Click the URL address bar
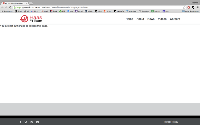The width and height of the screenshot is (200, 125). click(x=99, y=7)
